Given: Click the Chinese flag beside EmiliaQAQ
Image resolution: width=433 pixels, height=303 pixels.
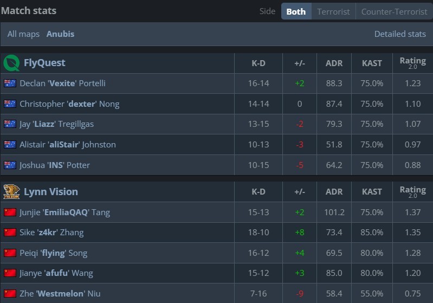Looking at the screenshot, I should point(10,212).
